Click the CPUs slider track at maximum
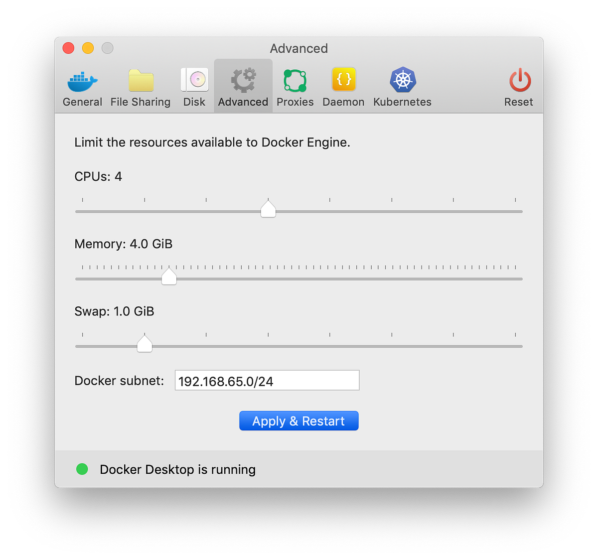 click(518, 211)
